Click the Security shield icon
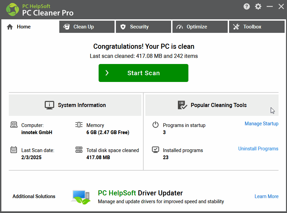 [123, 27]
